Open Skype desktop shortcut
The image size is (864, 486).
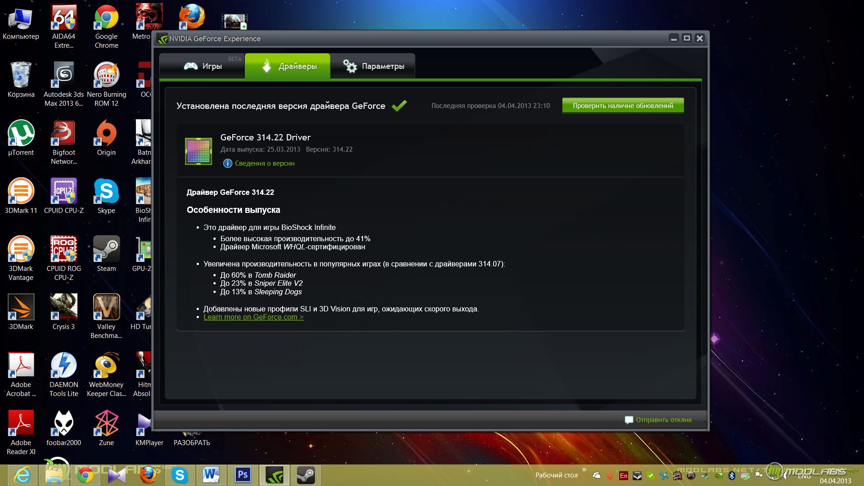[106, 196]
